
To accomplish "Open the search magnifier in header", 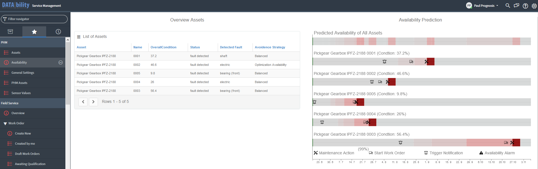I will [508, 6].
